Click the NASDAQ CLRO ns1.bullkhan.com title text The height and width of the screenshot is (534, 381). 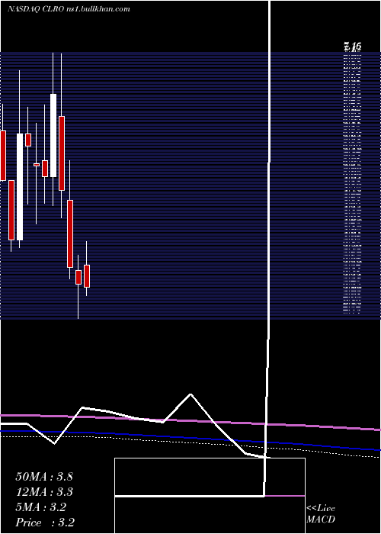[69, 9]
